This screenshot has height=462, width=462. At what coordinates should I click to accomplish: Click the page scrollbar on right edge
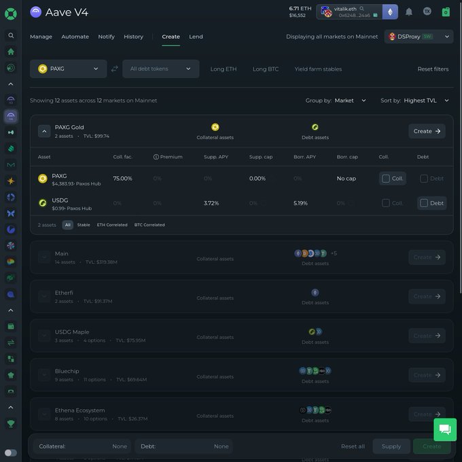(461, 147)
